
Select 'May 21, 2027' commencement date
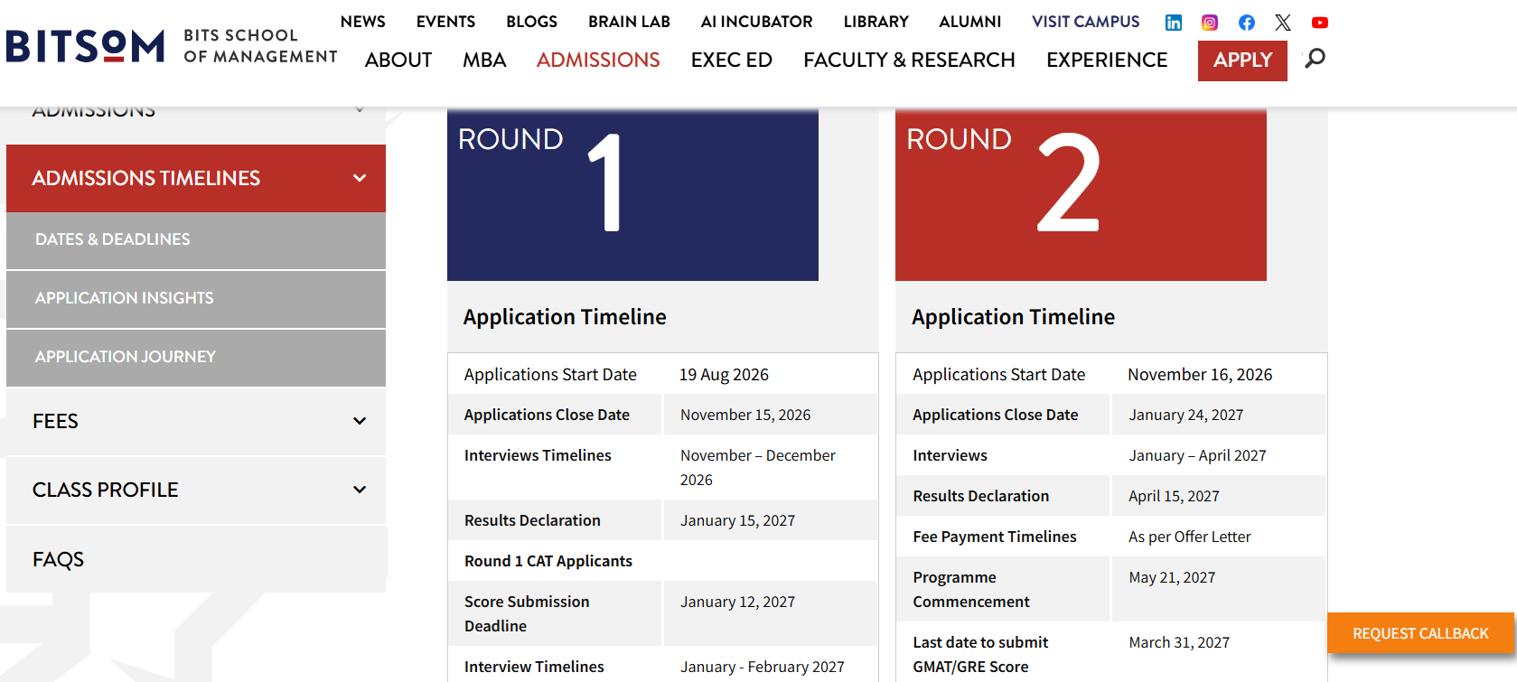(x=1172, y=577)
